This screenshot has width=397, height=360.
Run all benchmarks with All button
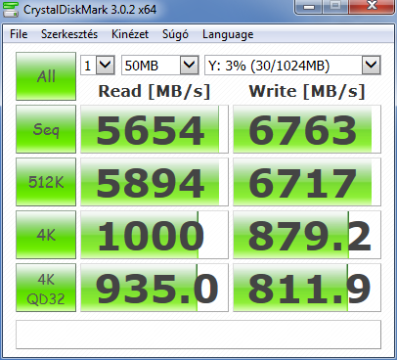(46, 76)
